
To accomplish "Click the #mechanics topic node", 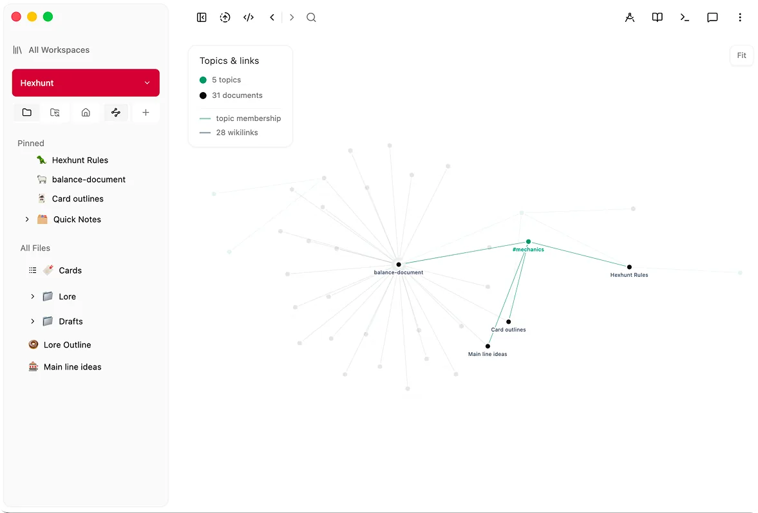I will (x=528, y=241).
